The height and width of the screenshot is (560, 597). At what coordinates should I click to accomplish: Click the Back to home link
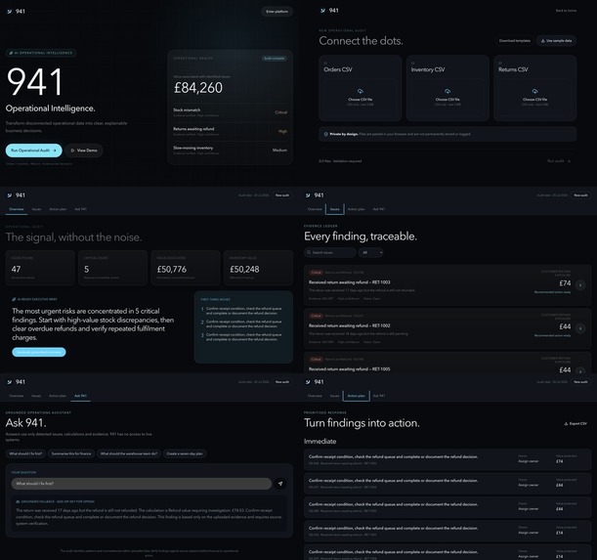click(566, 11)
